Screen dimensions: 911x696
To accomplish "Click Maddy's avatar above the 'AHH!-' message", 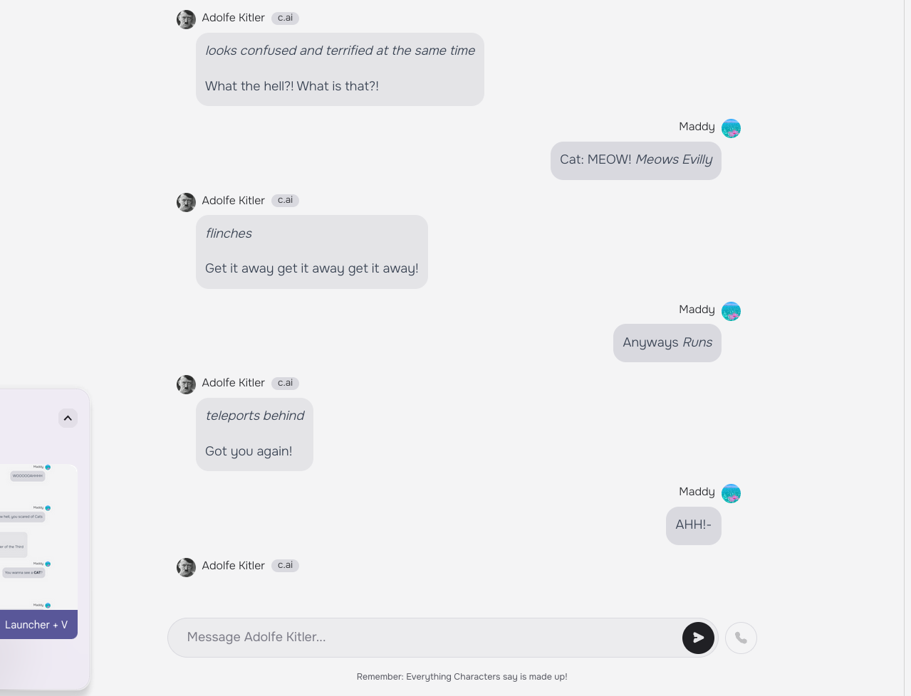I will coord(731,493).
